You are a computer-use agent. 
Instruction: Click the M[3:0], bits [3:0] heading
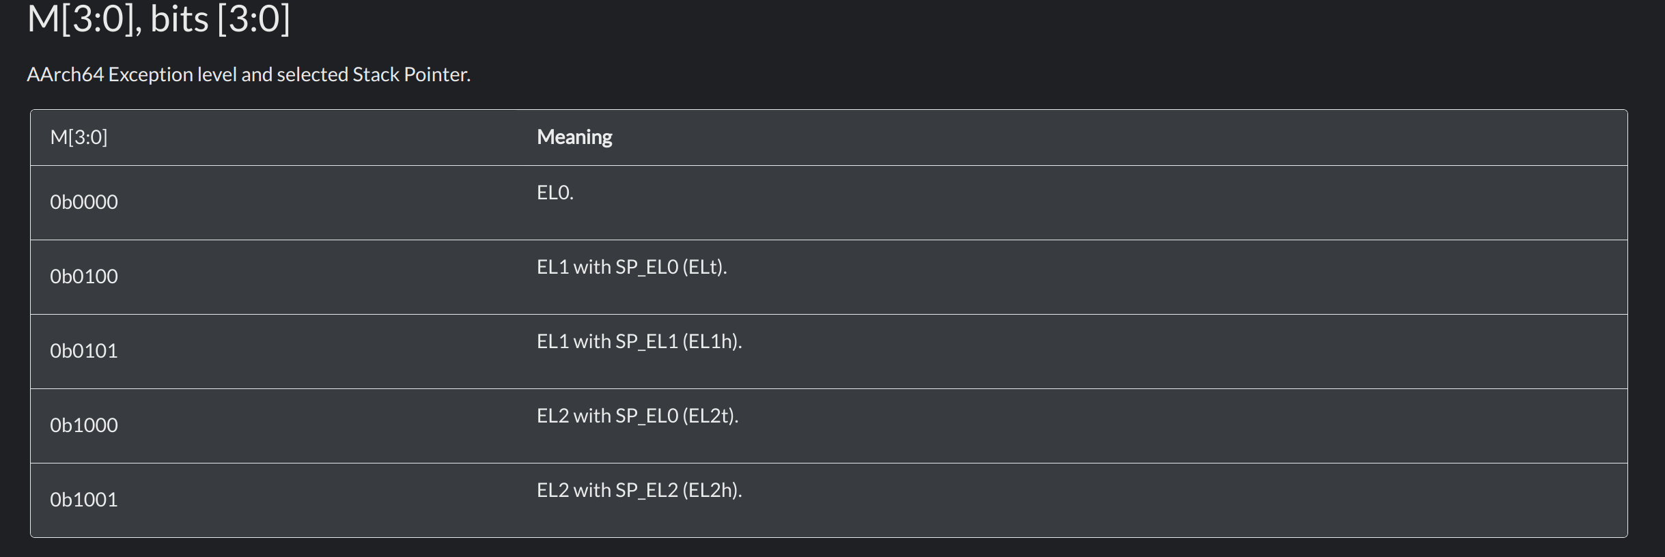pyautogui.click(x=158, y=18)
